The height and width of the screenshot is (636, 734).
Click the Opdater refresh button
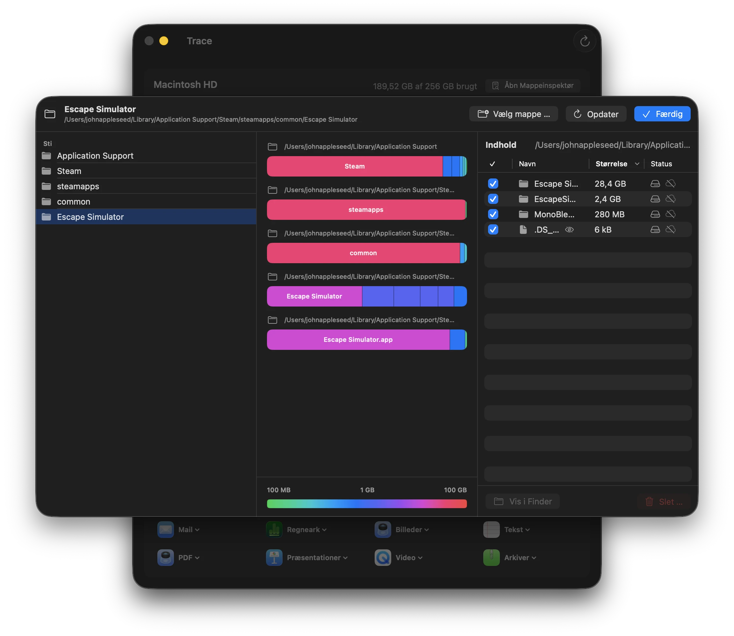(x=596, y=114)
